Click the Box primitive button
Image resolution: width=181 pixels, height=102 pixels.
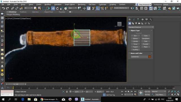[x=135, y=36]
